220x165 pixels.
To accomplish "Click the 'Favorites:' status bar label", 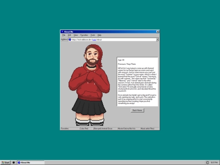I will [65, 128].
